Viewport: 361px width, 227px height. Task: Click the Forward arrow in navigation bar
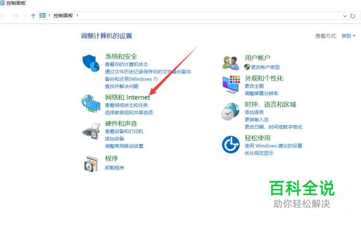click(15, 16)
